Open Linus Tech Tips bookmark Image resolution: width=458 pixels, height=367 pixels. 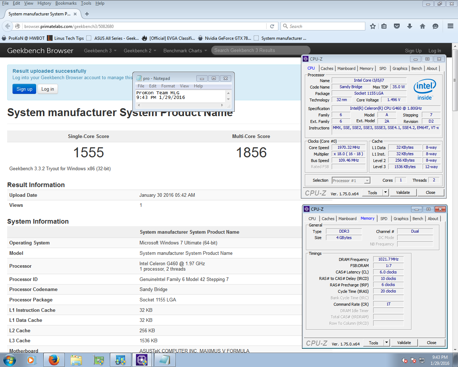point(65,38)
